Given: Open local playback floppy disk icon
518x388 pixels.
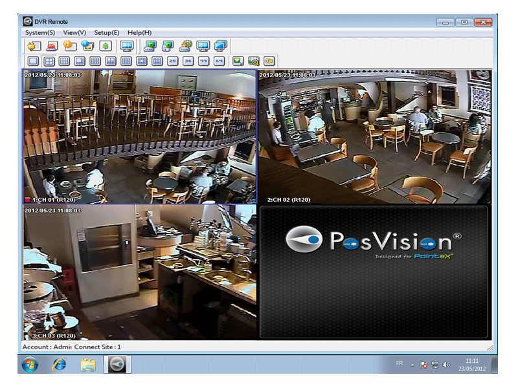Looking at the screenshot, I should click(x=168, y=46).
